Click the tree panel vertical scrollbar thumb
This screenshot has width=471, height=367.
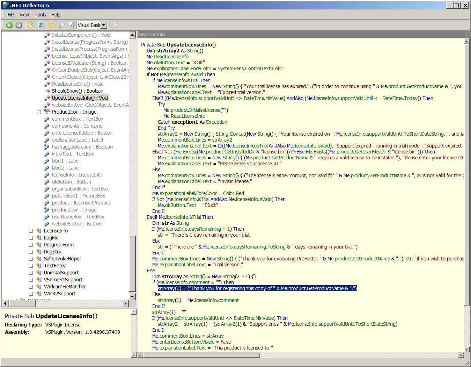coord(132,264)
